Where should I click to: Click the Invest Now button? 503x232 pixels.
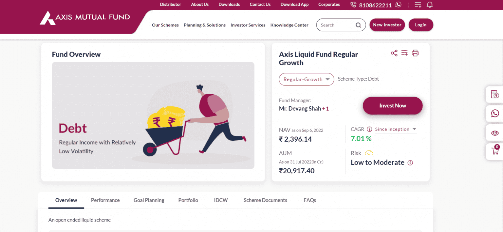click(392, 106)
